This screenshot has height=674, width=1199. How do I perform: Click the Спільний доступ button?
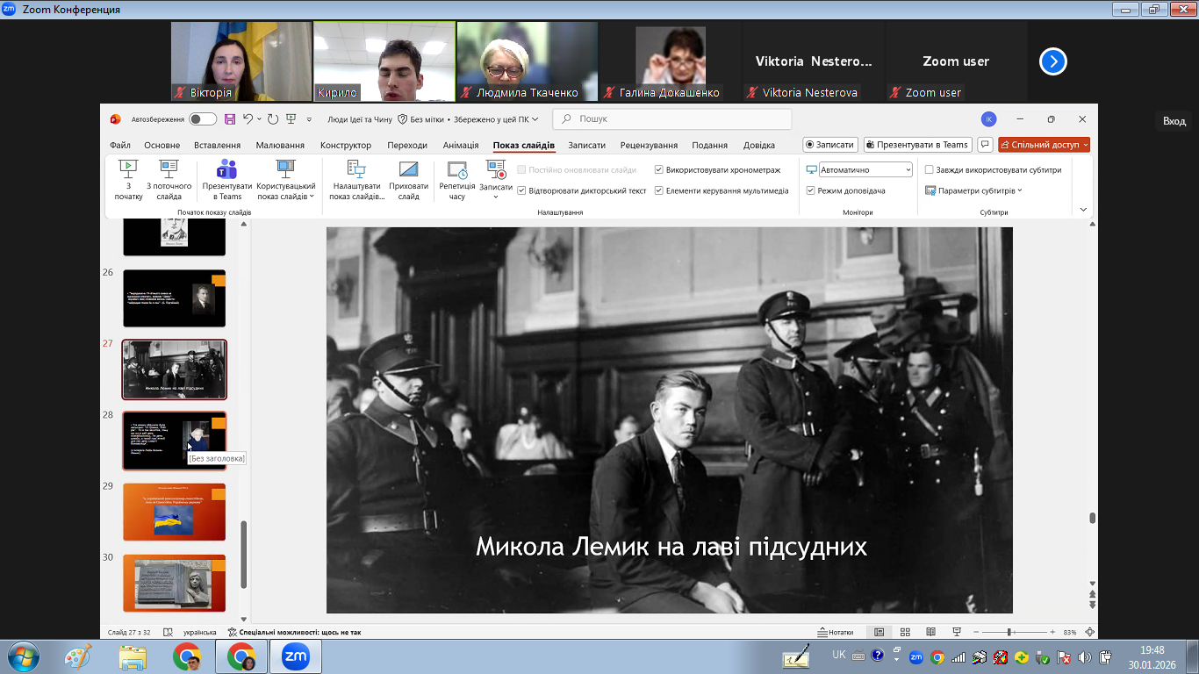(x=1044, y=145)
